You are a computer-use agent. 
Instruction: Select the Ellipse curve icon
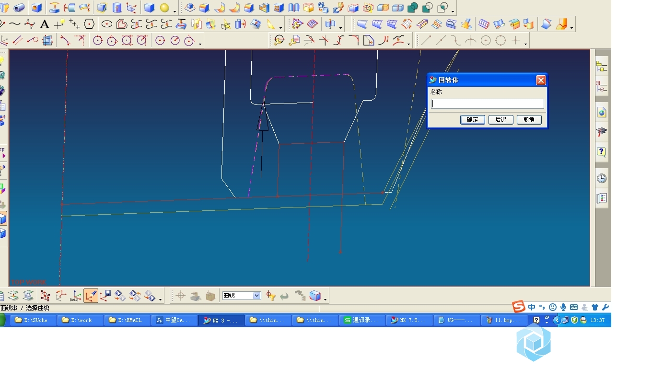[x=107, y=24]
